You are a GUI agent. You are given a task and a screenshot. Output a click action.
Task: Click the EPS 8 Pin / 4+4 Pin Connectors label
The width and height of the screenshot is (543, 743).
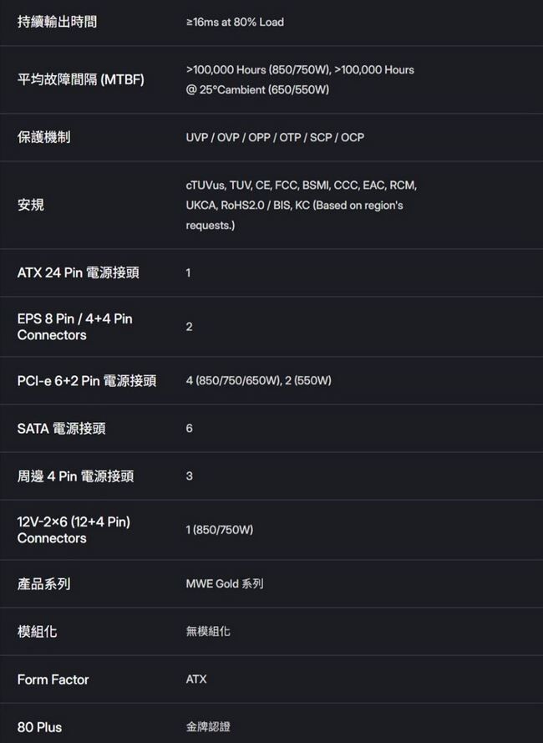tap(74, 327)
